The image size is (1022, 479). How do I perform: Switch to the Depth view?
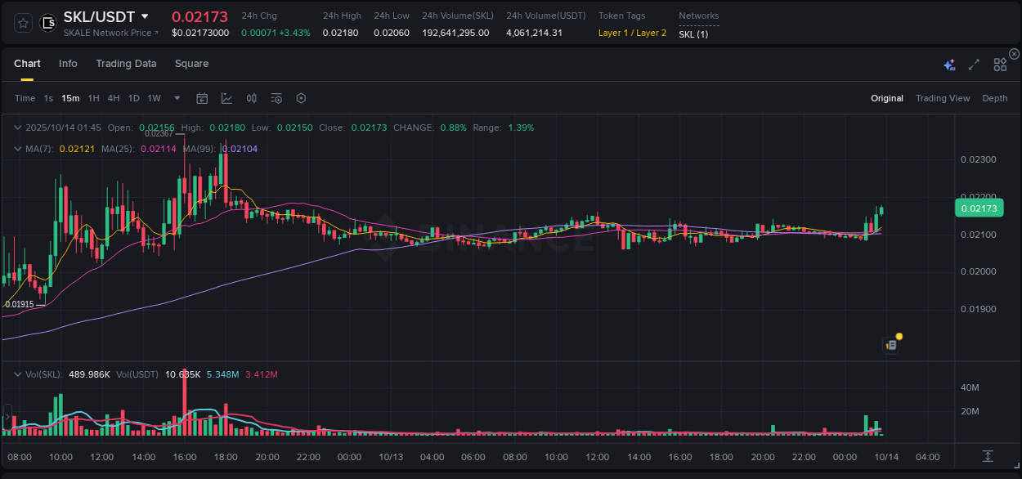[x=995, y=98]
